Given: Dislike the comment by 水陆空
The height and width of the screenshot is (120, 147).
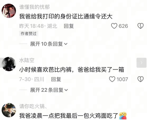Looking at the screenshot, I should pos(141,79).
